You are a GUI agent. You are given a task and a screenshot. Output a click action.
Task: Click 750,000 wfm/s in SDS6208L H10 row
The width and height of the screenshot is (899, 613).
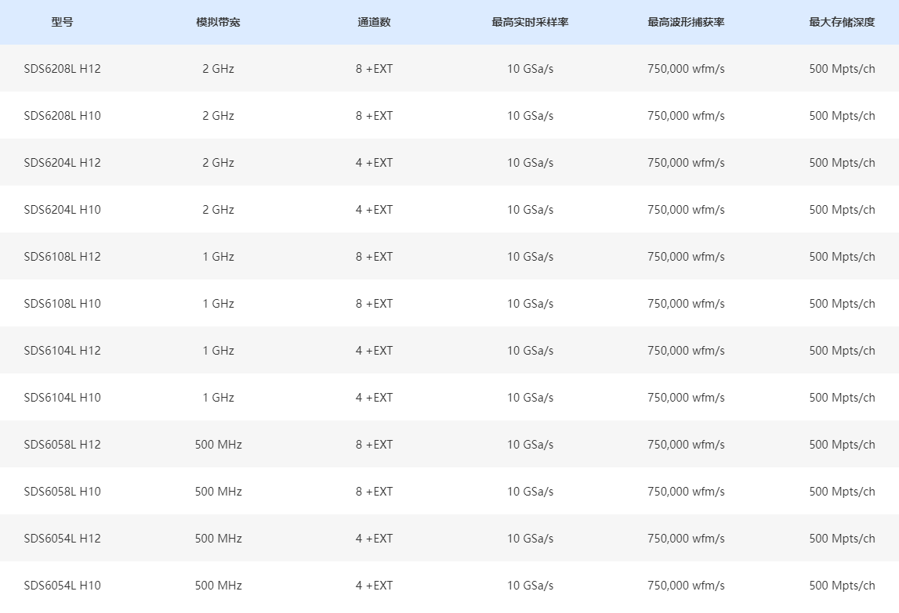(686, 116)
